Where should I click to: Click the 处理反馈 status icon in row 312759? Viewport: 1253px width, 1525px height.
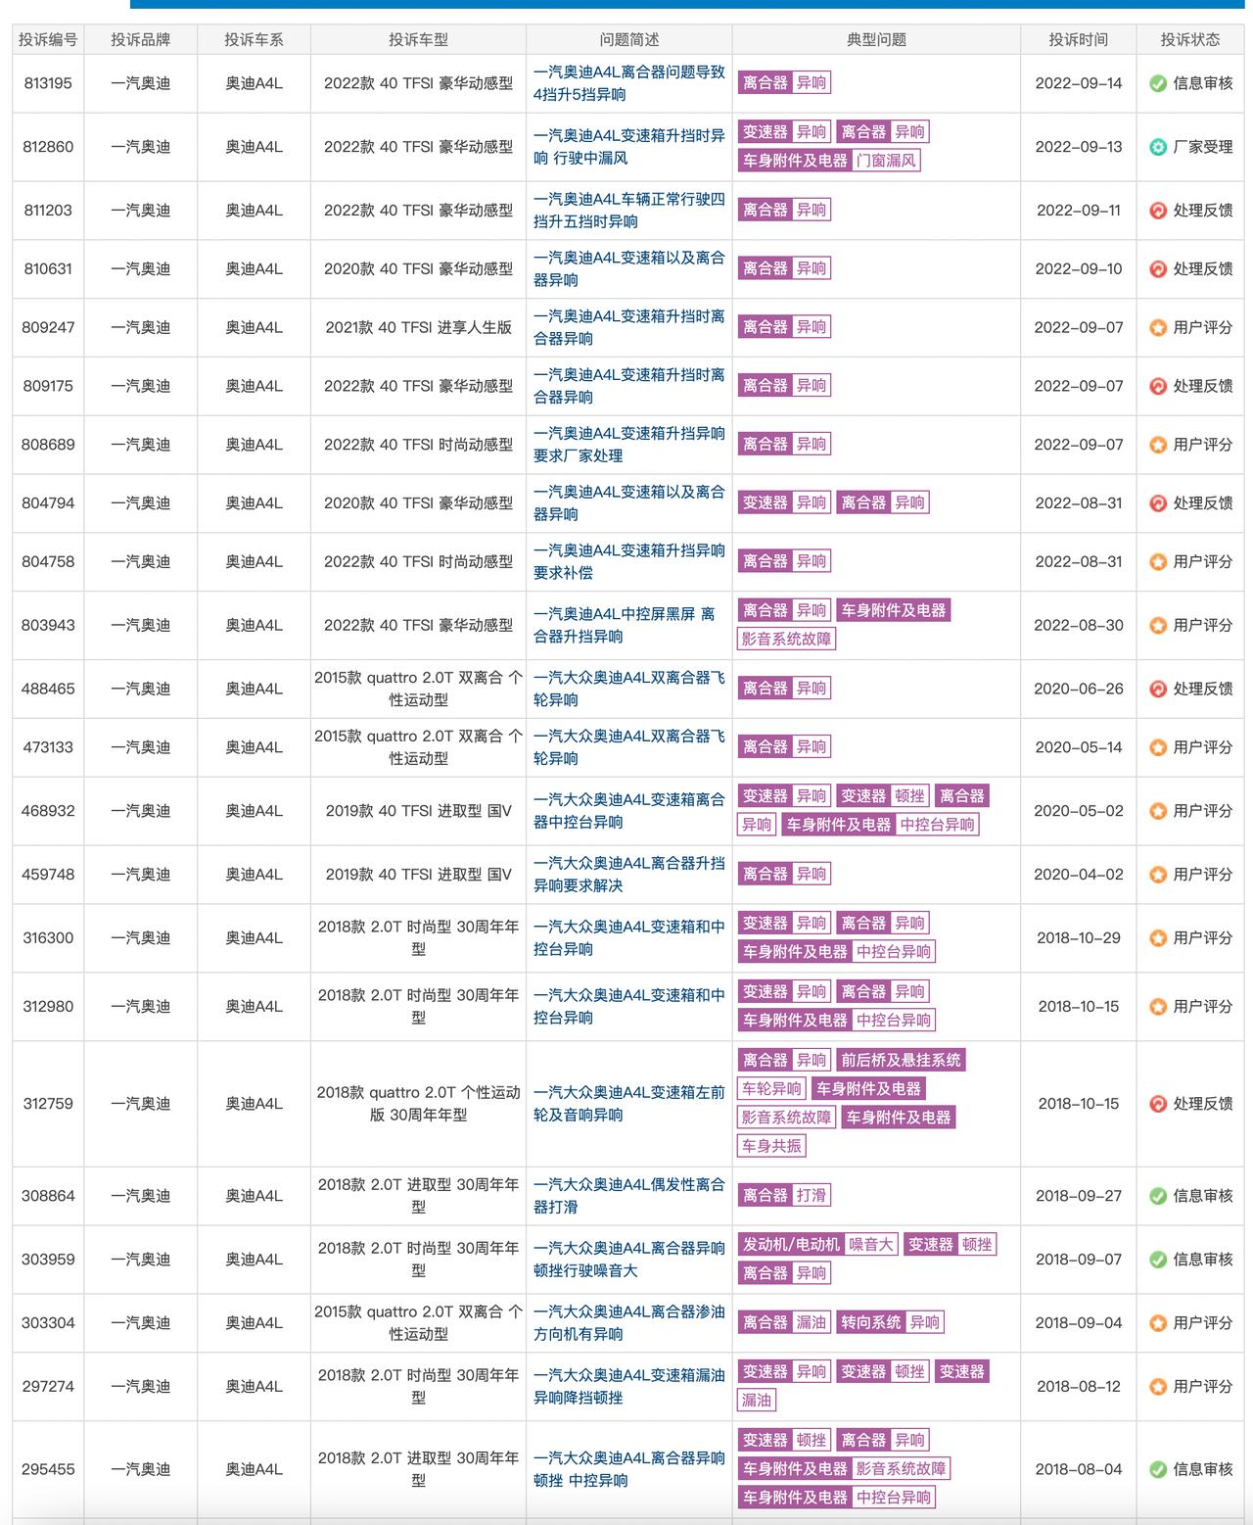coord(1158,1104)
